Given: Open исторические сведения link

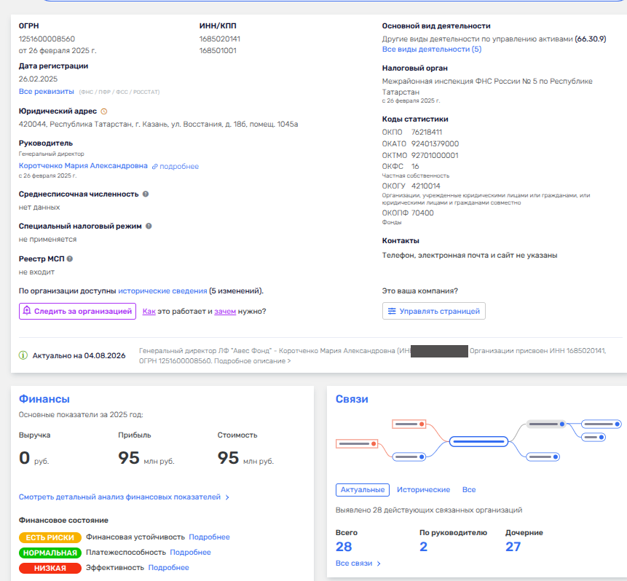Looking at the screenshot, I should (x=162, y=290).
